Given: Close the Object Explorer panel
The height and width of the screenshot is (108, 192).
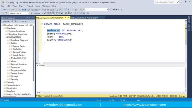Looking at the screenshot, I should pyautogui.click(x=33, y=18).
